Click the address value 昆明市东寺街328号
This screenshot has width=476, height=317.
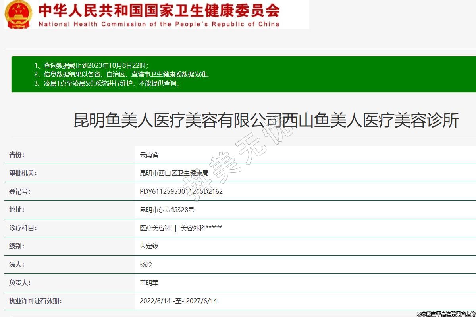click(x=167, y=210)
